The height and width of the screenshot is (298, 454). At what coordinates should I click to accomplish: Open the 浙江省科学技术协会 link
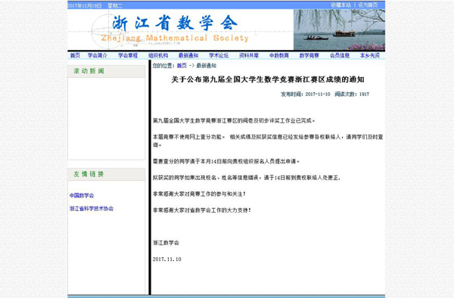point(92,209)
